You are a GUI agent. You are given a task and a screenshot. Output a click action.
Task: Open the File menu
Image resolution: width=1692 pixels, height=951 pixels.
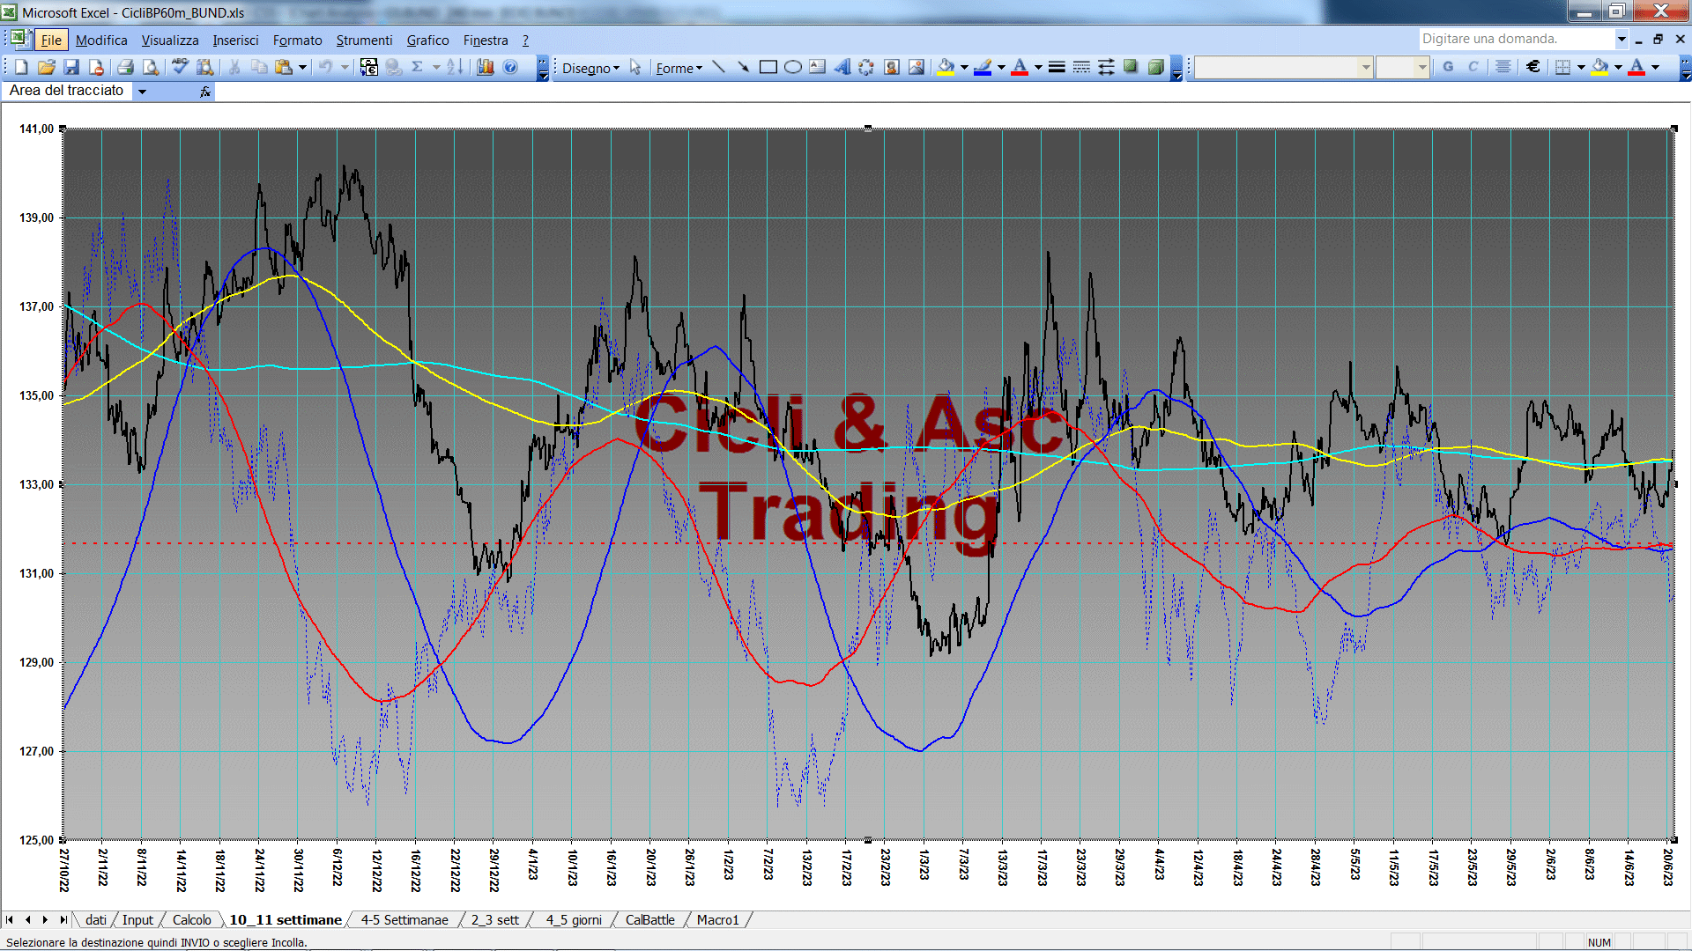(x=51, y=40)
